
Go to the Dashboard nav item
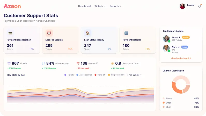tap(84, 6)
